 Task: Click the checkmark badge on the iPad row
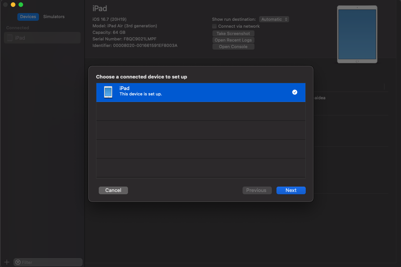295,92
